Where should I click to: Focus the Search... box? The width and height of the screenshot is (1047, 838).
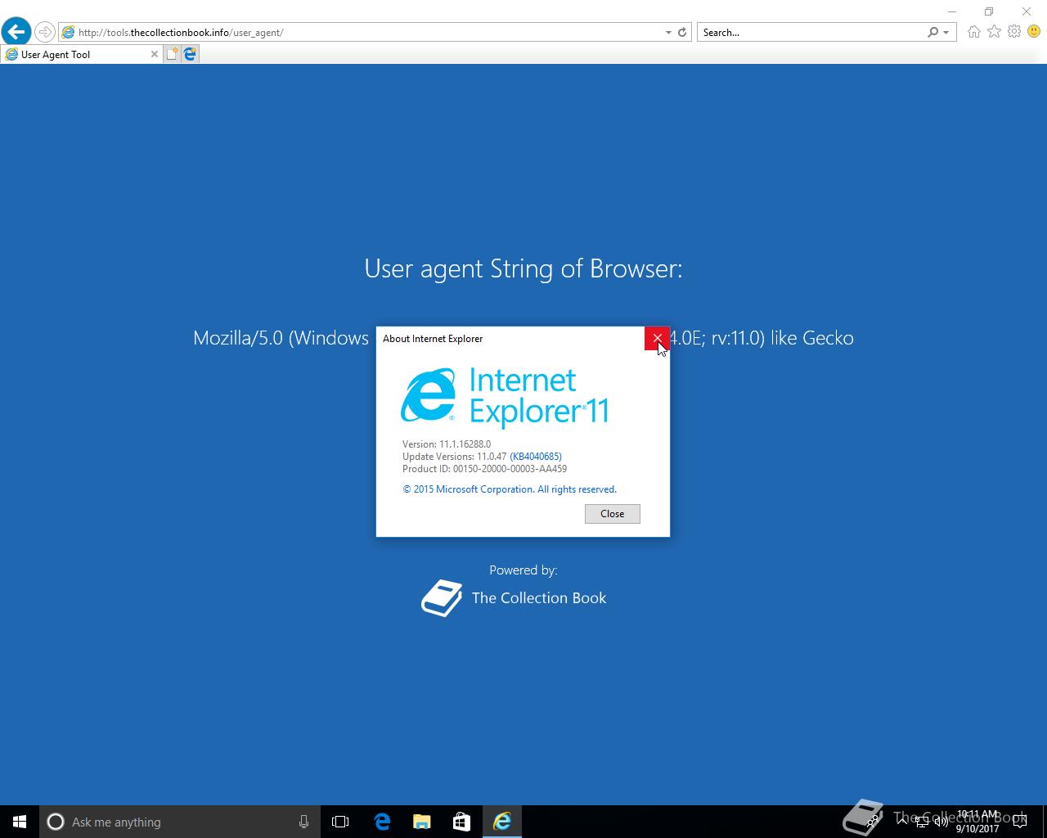pyautogui.click(x=812, y=32)
